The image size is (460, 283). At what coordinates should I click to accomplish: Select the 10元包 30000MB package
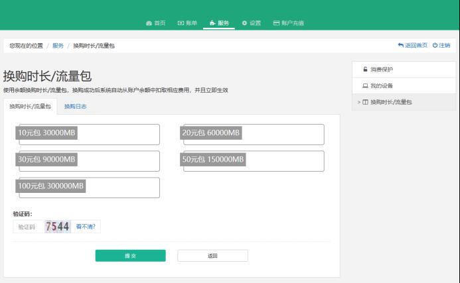click(88, 134)
